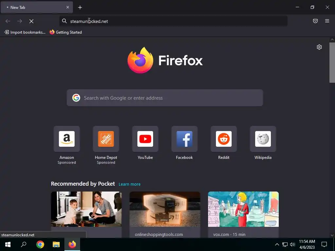Viewport: 335px width, 251px height.
Task: Open the vox.com Pocket story
Action: click(x=243, y=214)
